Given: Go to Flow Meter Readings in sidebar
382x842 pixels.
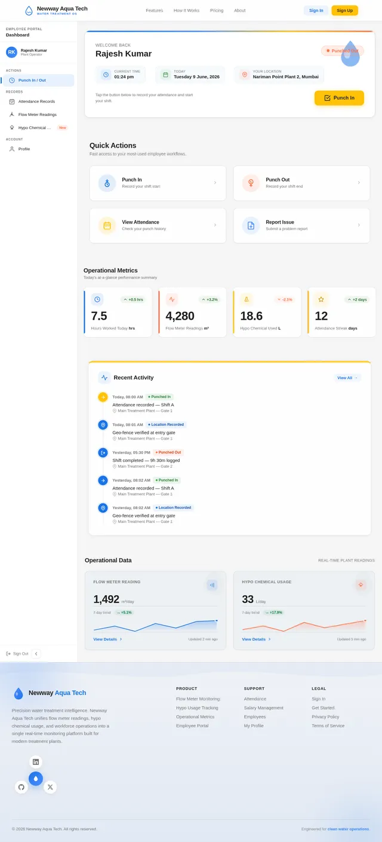Looking at the screenshot, I should pyautogui.click(x=38, y=114).
